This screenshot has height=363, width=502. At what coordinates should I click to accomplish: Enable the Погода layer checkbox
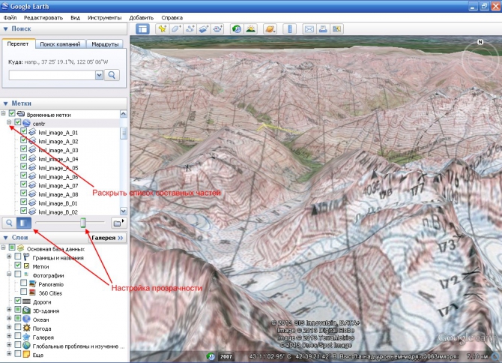coord(18,327)
